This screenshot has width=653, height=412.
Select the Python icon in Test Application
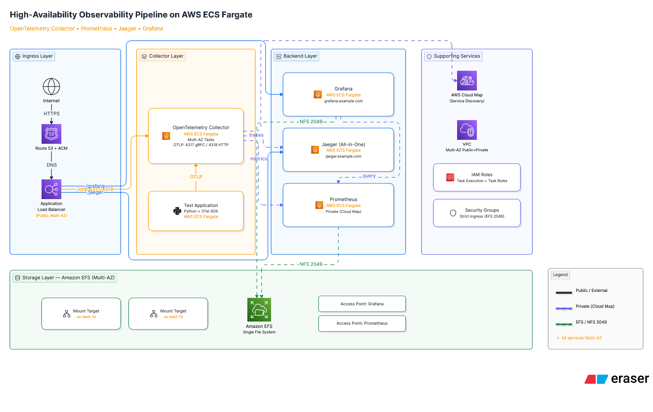point(177,211)
